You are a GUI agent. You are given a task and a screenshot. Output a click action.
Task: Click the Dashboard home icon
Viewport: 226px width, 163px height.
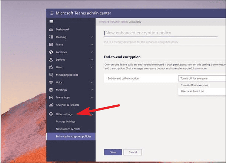tap(51, 30)
